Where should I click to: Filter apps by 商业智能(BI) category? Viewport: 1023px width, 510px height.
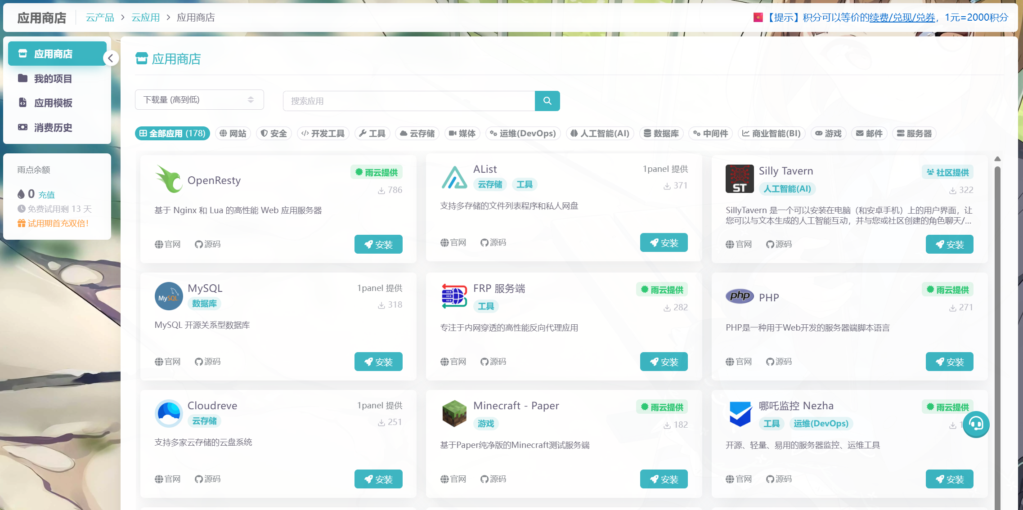pyautogui.click(x=772, y=134)
